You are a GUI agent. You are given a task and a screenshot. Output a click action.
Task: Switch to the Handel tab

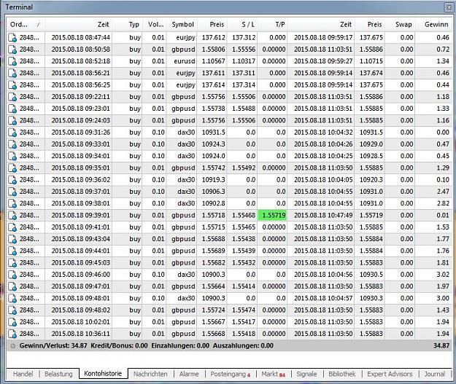(23, 374)
